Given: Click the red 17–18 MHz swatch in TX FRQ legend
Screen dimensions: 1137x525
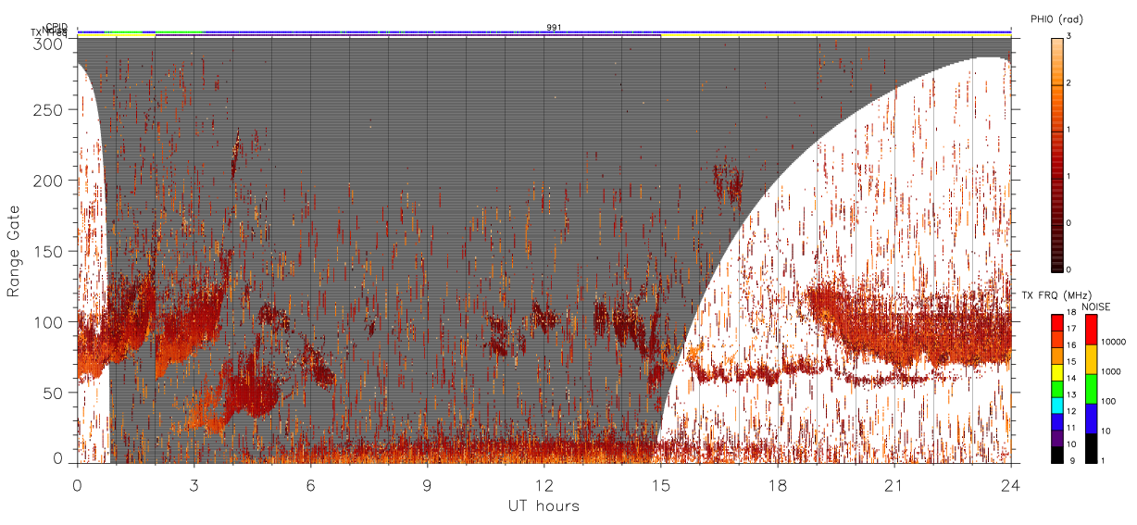Looking at the screenshot, I should coord(1057,323).
